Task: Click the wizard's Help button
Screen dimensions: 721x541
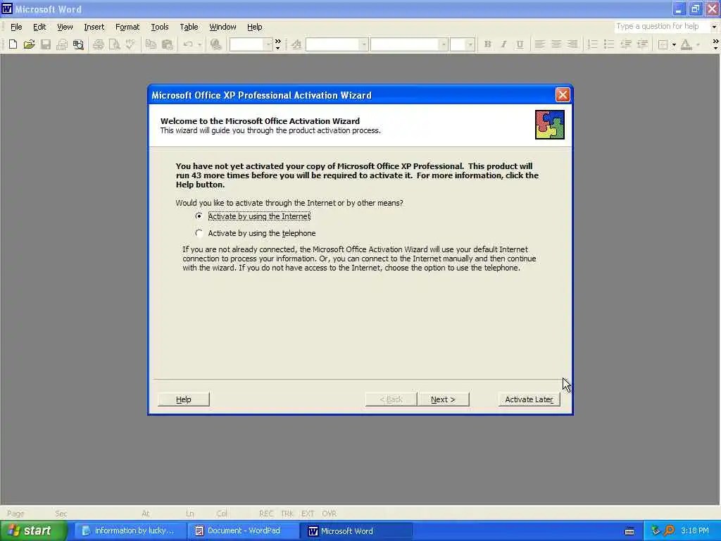Action: coord(184,399)
